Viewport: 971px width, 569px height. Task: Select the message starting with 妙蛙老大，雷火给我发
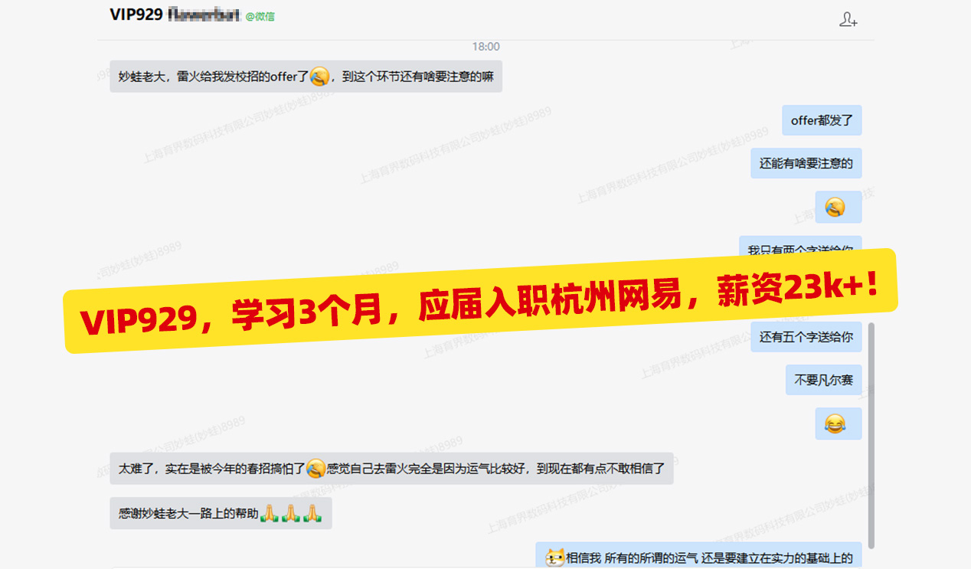click(306, 77)
